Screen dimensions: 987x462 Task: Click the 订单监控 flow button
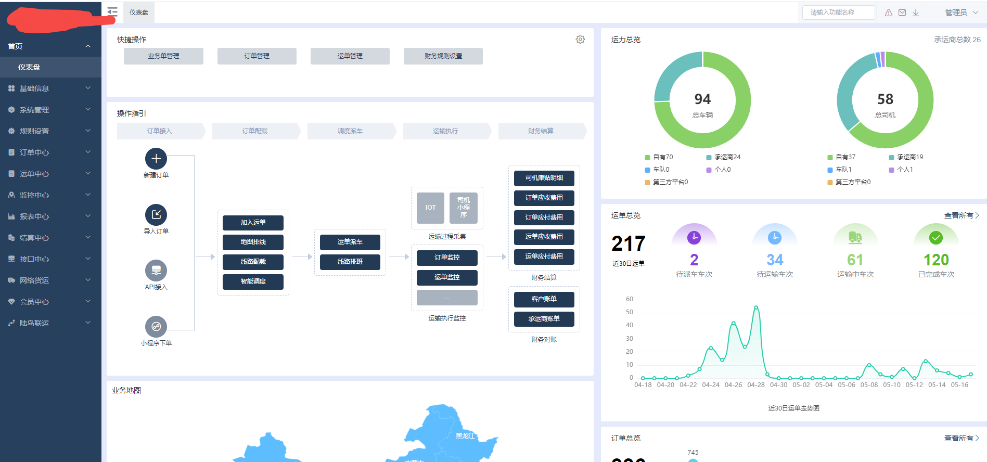click(x=447, y=258)
